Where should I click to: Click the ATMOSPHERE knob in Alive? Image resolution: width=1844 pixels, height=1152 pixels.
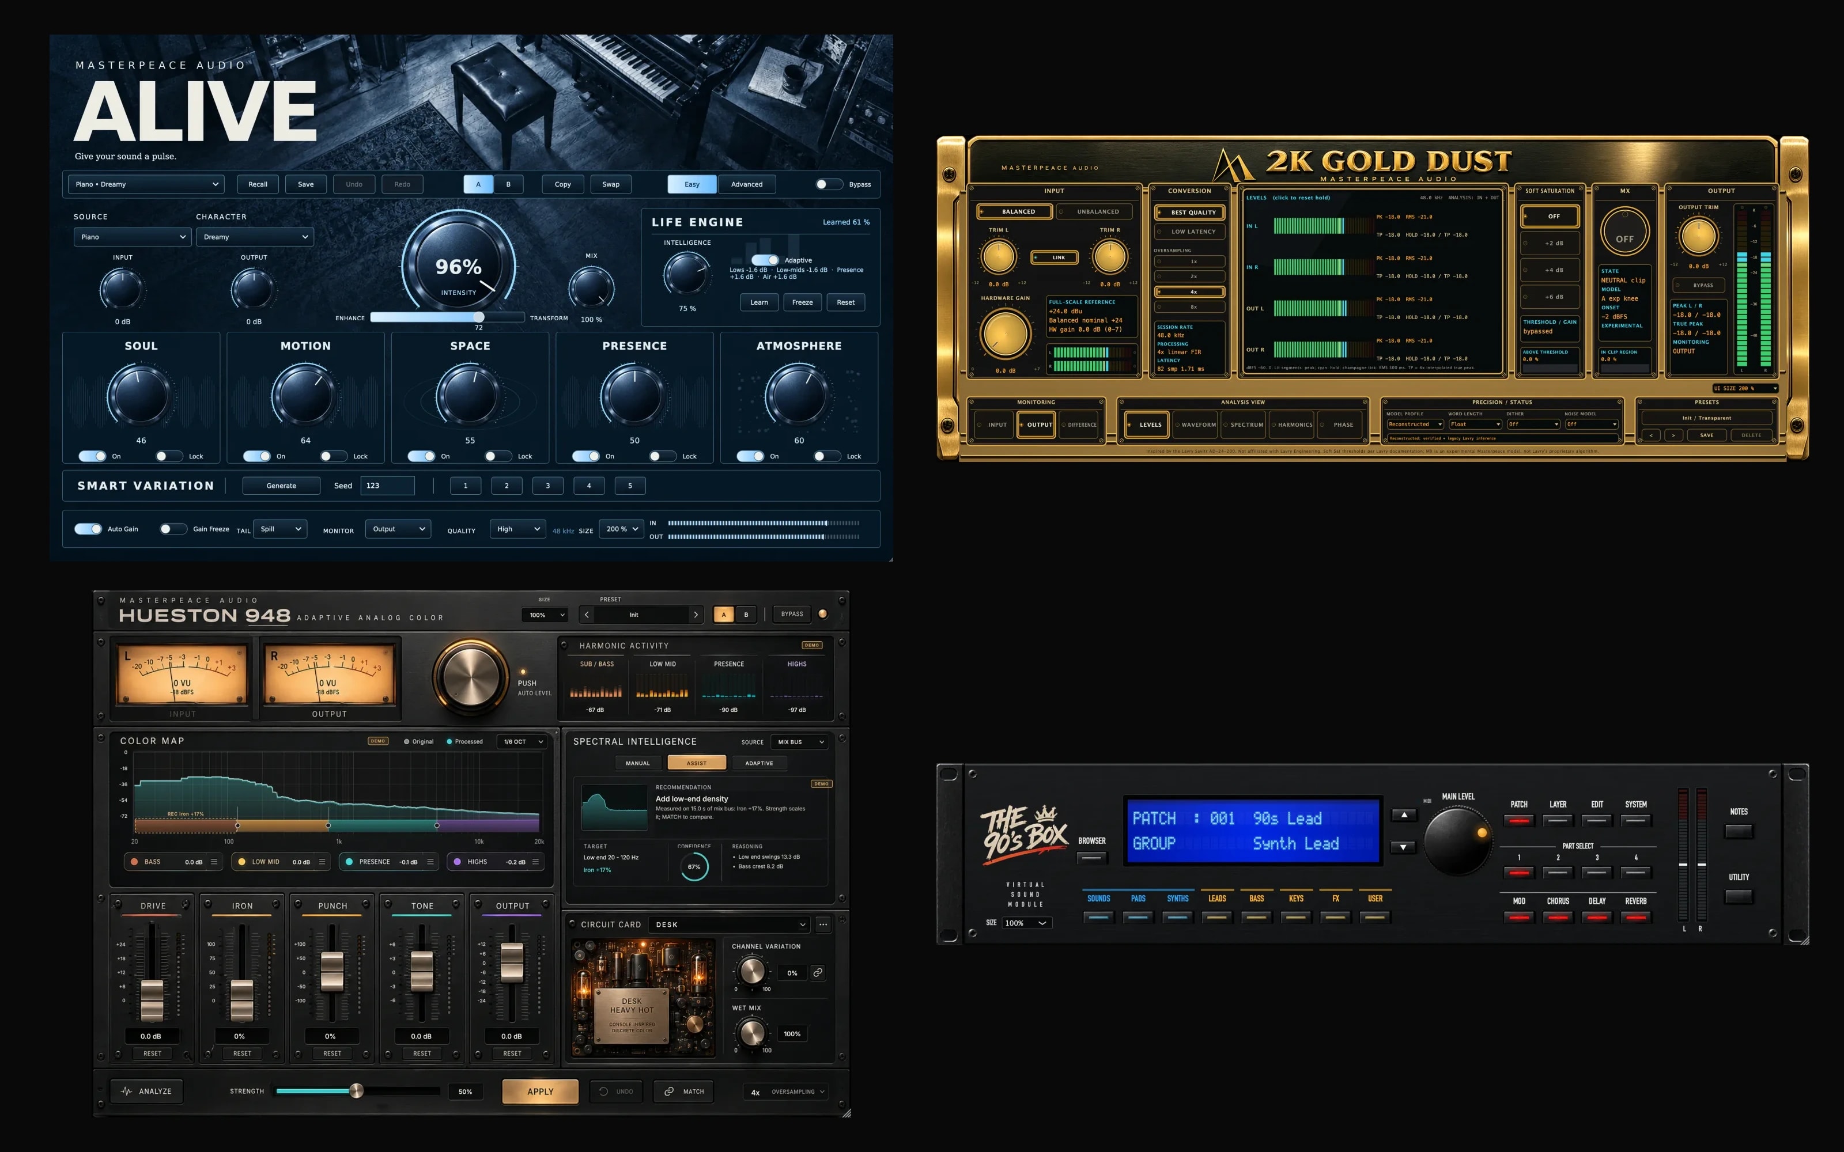[798, 396]
